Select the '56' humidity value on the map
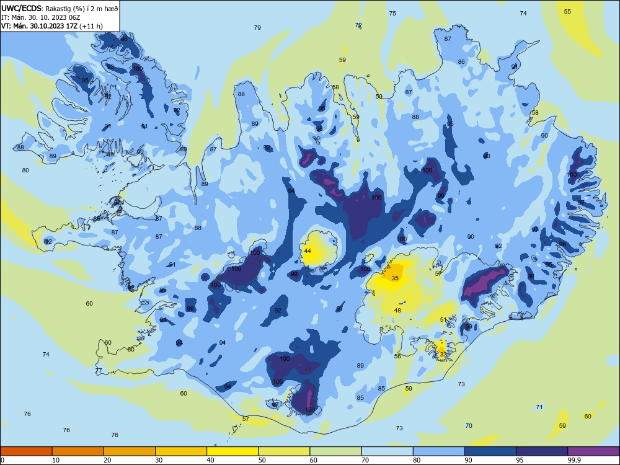 (x=397, y=356)
